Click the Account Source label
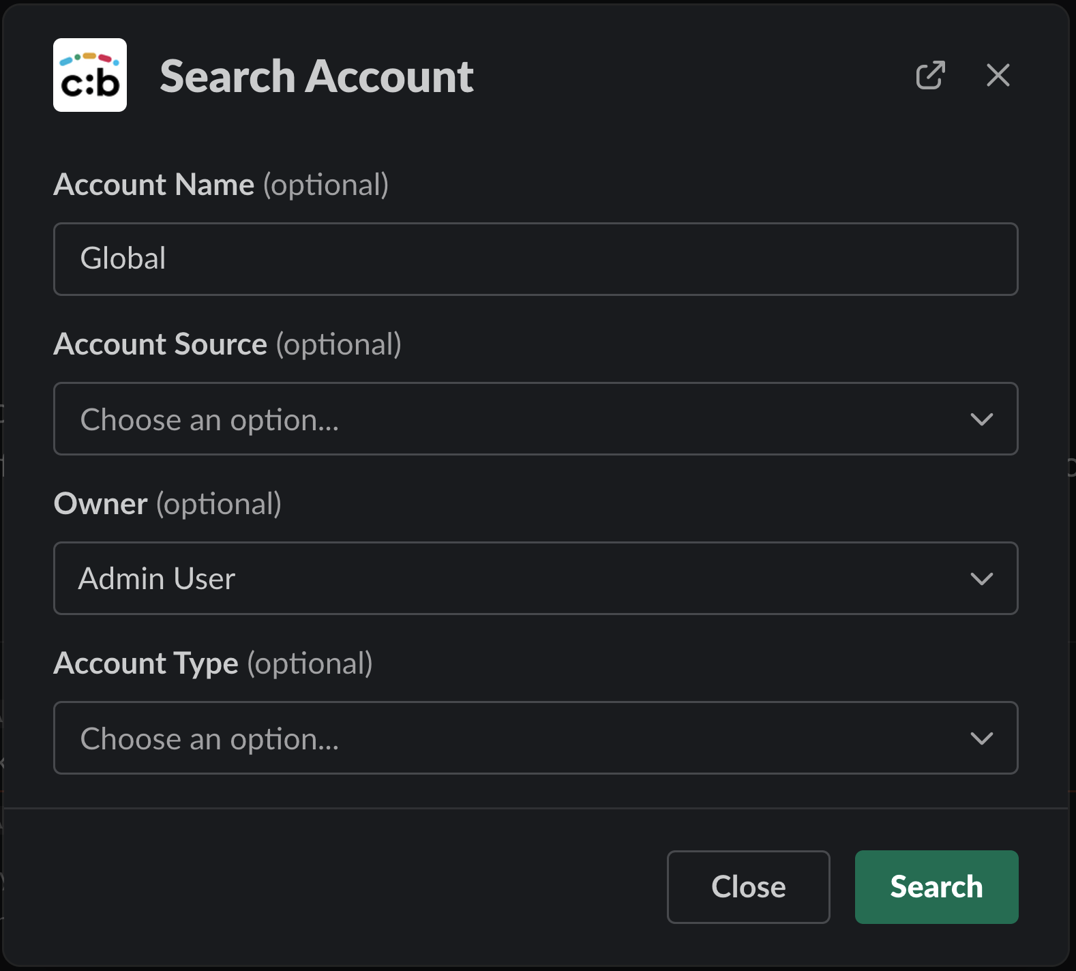Screen dimensions: 1076x971 (x=160, y=344)
